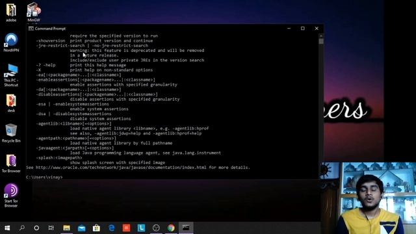The width and height of the screenshot is (416, 234).
Task: Click the '-disableassertions' option line
Action: pos(97,94)
